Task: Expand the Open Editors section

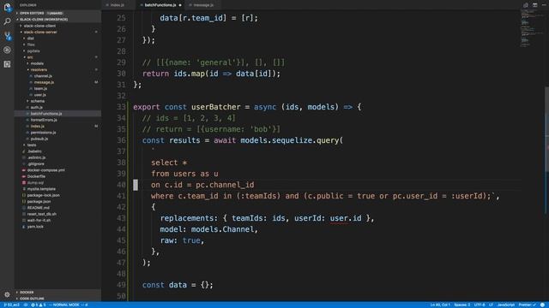Action: click(57, 14)
